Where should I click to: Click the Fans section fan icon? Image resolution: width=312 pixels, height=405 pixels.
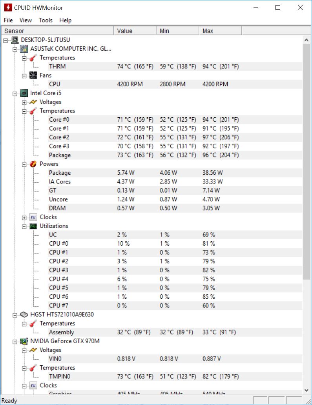pyautogui.click(x=33, y=75)
